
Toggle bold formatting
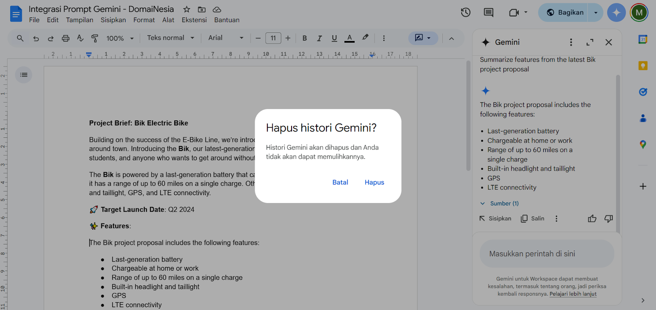coord(305,38)
